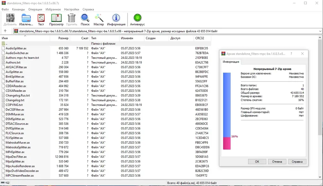Click the Отмена button
Screen dimensions: 323x186
coord(277,162)
